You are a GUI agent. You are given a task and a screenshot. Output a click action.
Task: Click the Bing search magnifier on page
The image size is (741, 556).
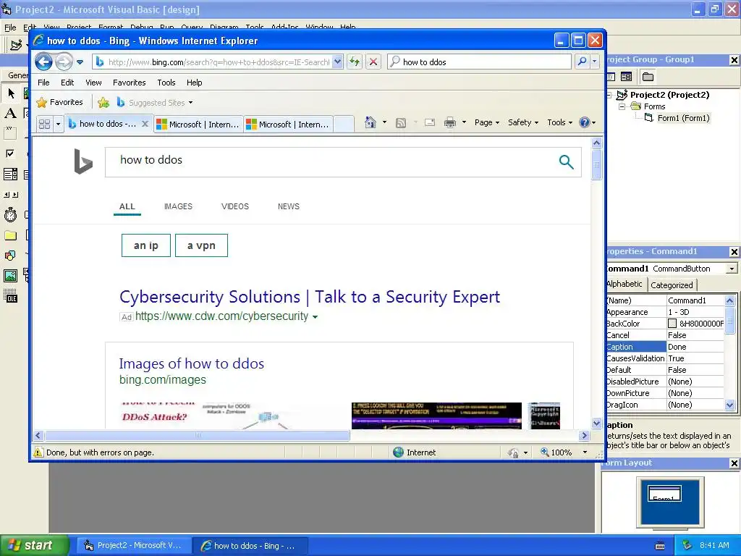click(x=566, y=162)
